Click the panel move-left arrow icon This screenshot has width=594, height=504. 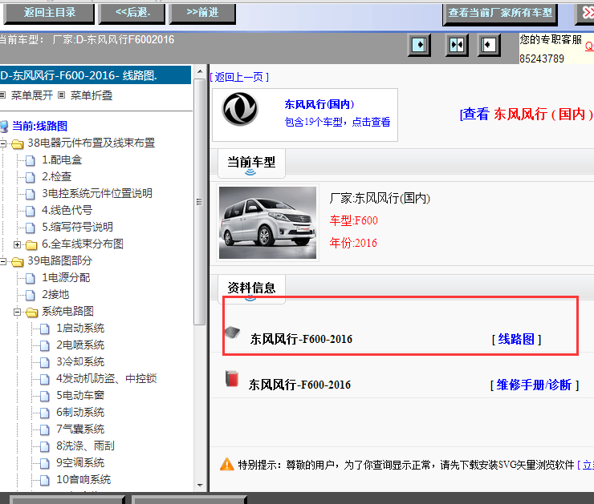click(489, 45)
